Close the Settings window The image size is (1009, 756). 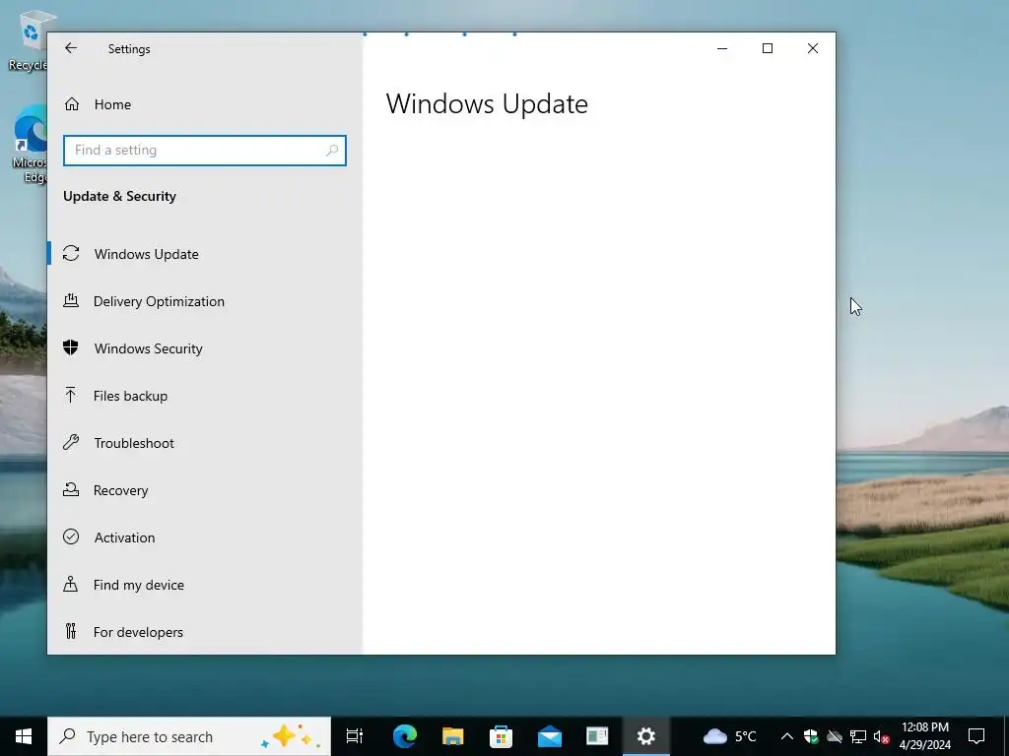pyautogui.click(x=813, y=48)
